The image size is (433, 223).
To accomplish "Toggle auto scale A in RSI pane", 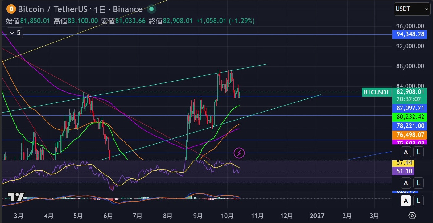I will (406, 183).
